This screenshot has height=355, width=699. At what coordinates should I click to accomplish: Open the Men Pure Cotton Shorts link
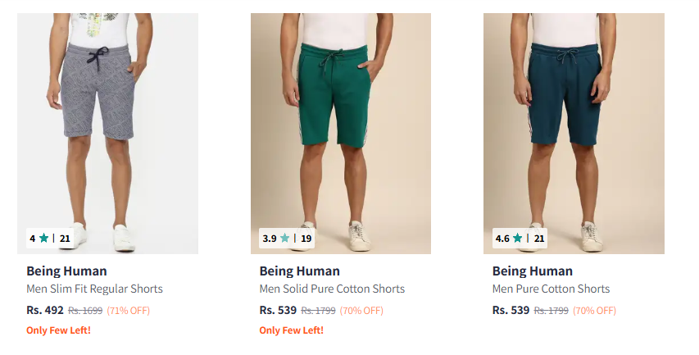(x=551, y=289)
